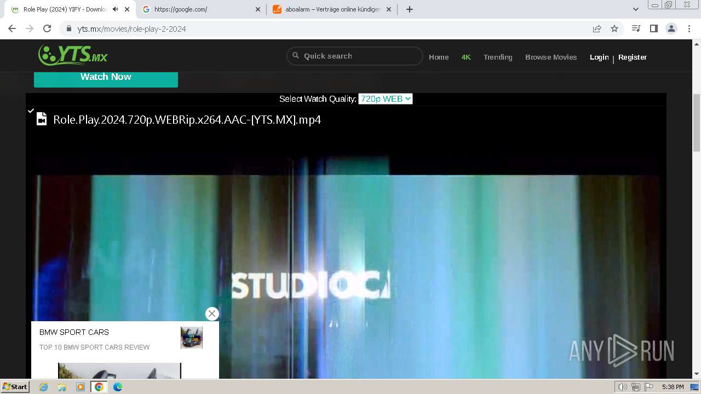Click the BMW ad thumbnail image
The height and width of the screenshot is (394, 701).
pos(192,338)
